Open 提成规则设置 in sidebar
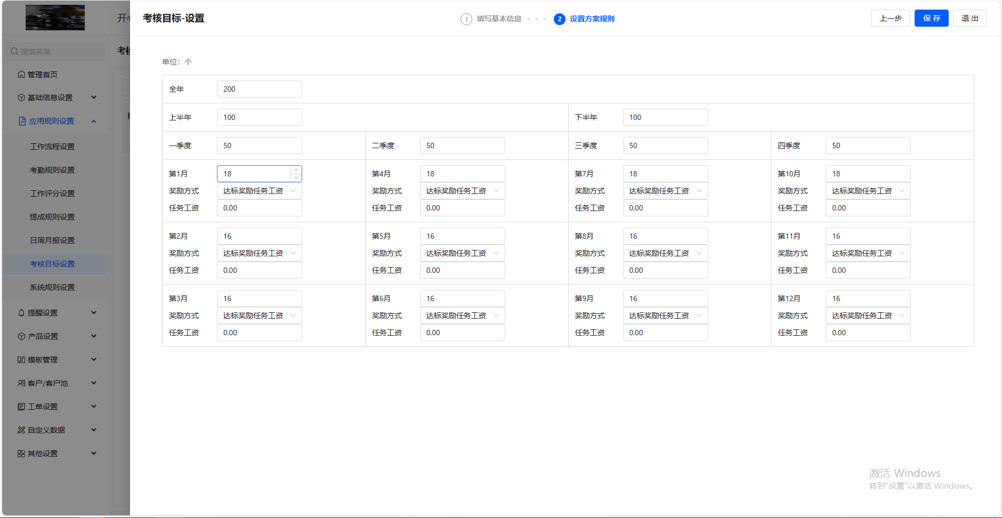The image size is (1002, 518). coord(52,217)
